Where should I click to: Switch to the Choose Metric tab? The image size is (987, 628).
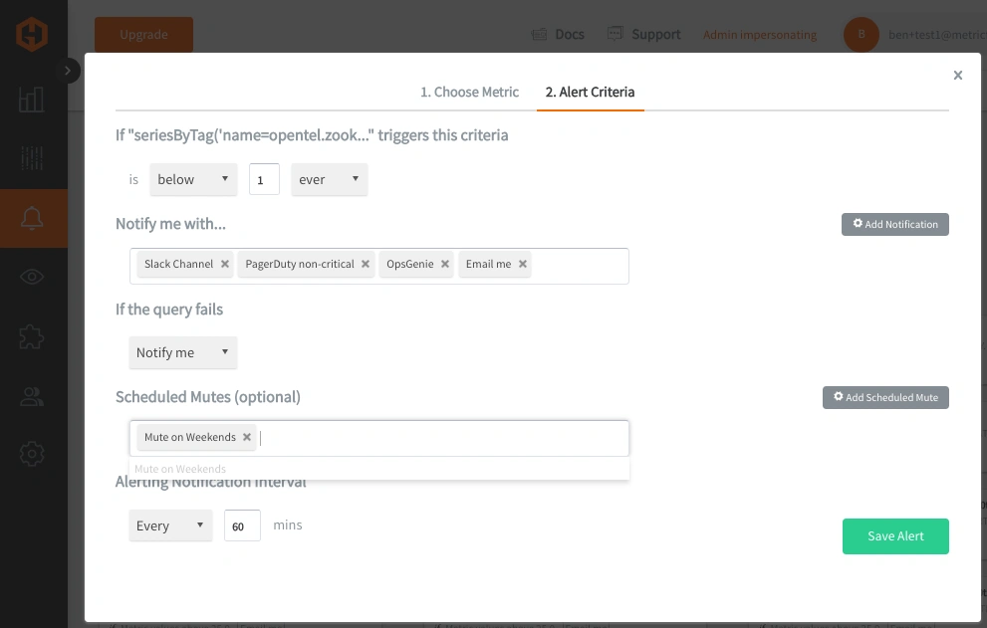(x=469, y=92)
